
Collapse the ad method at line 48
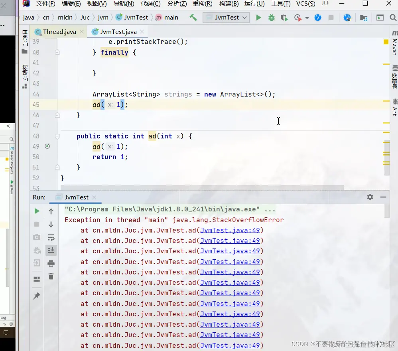click(x=57, y=136)
